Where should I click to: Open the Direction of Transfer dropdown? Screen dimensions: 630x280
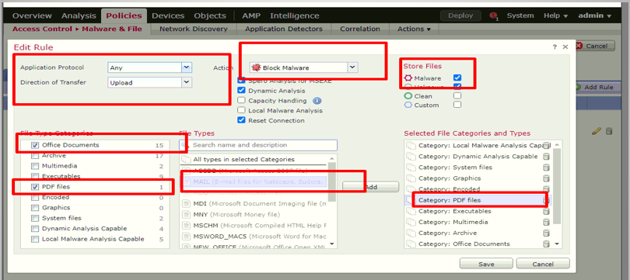point(187,82)
